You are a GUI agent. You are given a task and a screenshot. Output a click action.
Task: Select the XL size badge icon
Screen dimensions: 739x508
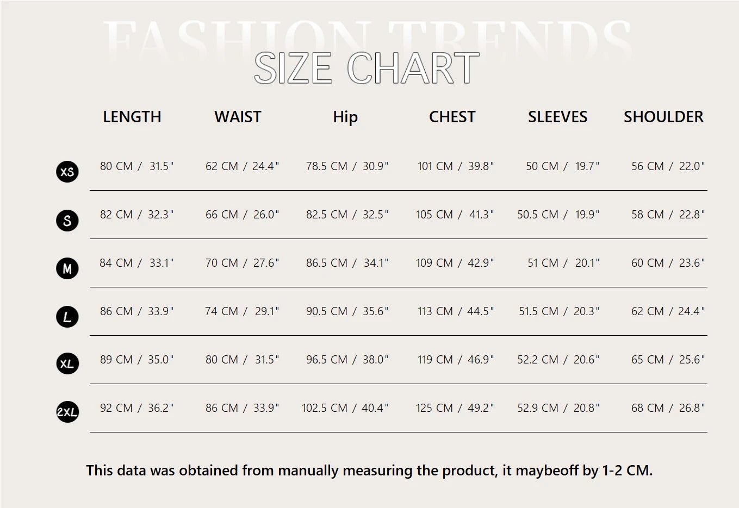click(67, 363)
